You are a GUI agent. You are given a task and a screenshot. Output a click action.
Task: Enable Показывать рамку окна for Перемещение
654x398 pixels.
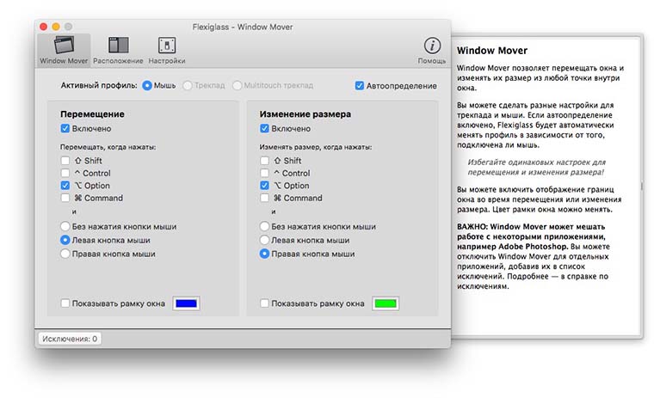point(65,303)
